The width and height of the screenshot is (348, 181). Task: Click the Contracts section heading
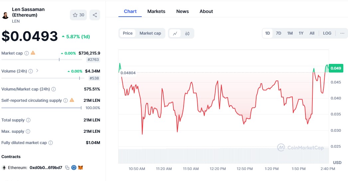[11, 157]
